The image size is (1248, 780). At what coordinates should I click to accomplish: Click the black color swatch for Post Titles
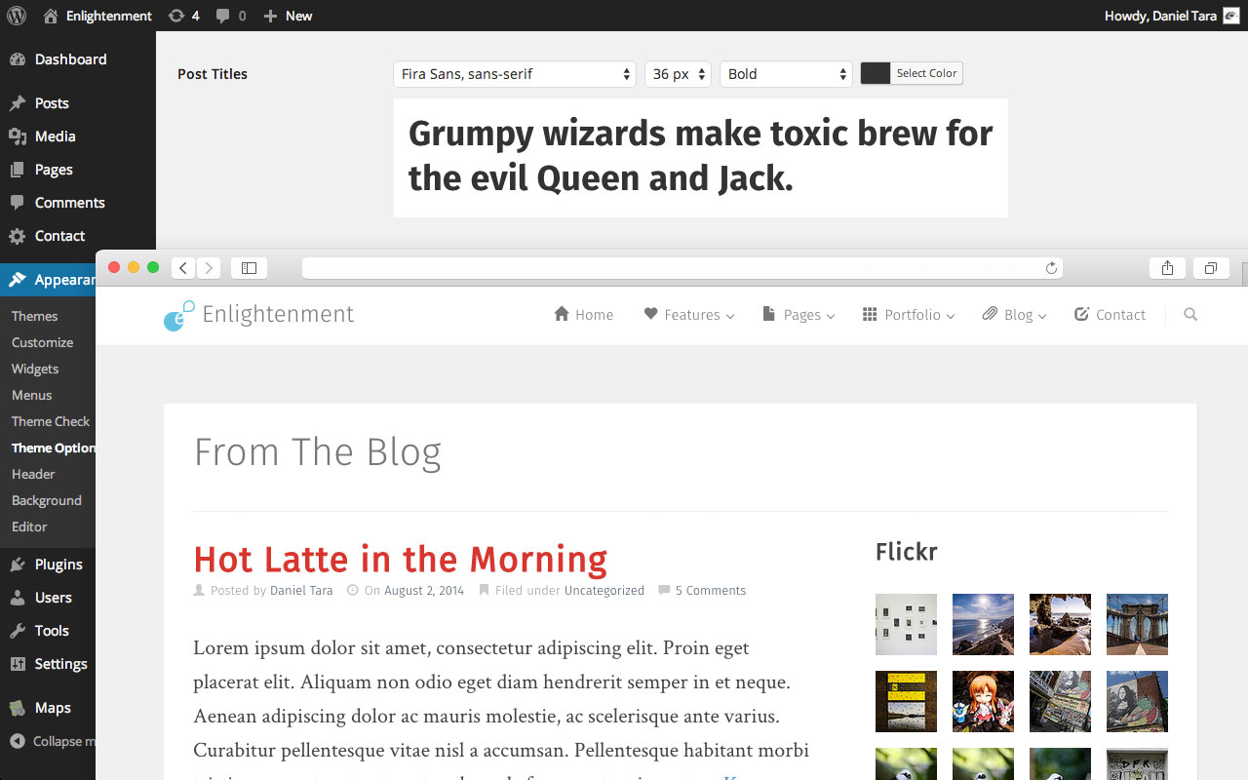876,72
